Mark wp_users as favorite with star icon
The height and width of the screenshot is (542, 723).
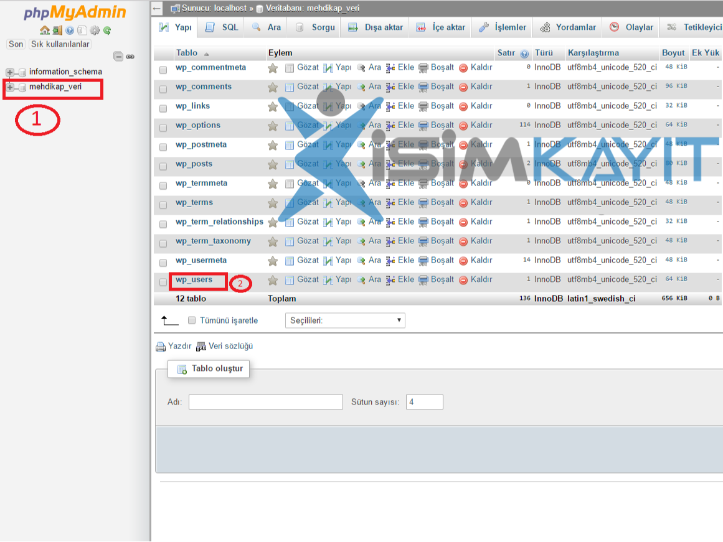(273, 280)
